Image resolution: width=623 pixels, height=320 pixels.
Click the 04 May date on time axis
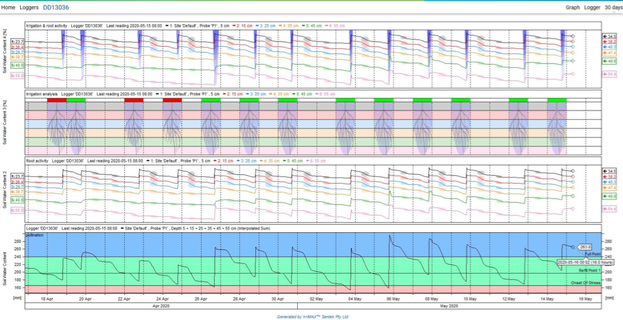[354, 300]
